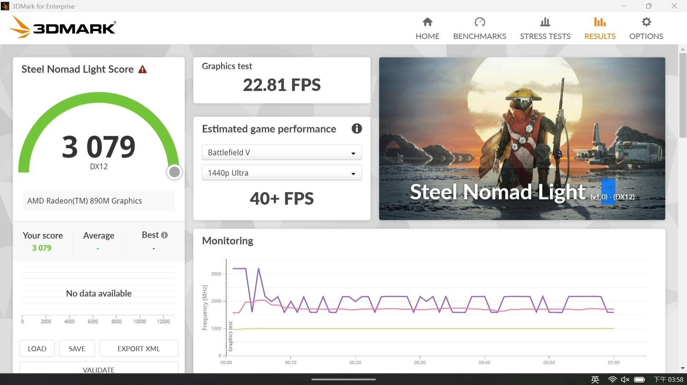
Task: Expand the 1440p Ultra resolution dropdown
Action: (x=282, y=173)
